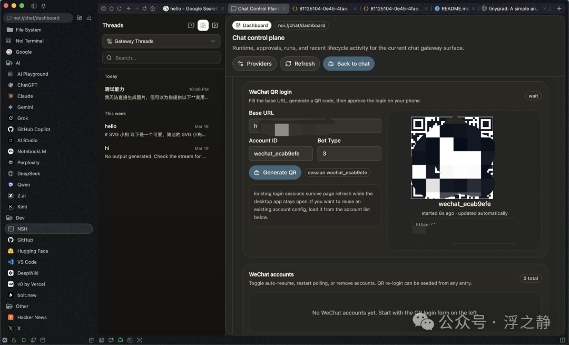Reload the page with toolbar reload icon
This screenshot has height=345, width=569.
144,8
